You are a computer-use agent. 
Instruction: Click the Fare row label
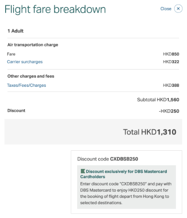click(x=11, y=54)
